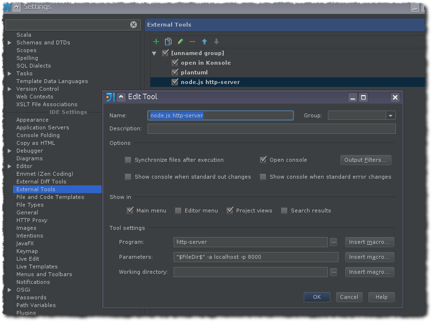
Task: Check the Search results option
Action: (284, 211)
